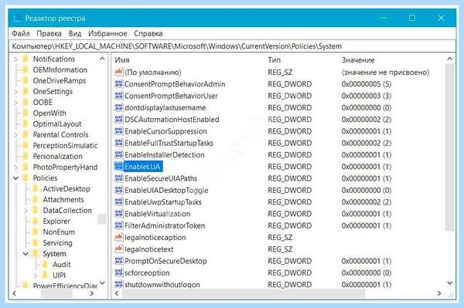Select the OneDriveRamps key
The image size is (464, 308).
(x=60, y=81)
